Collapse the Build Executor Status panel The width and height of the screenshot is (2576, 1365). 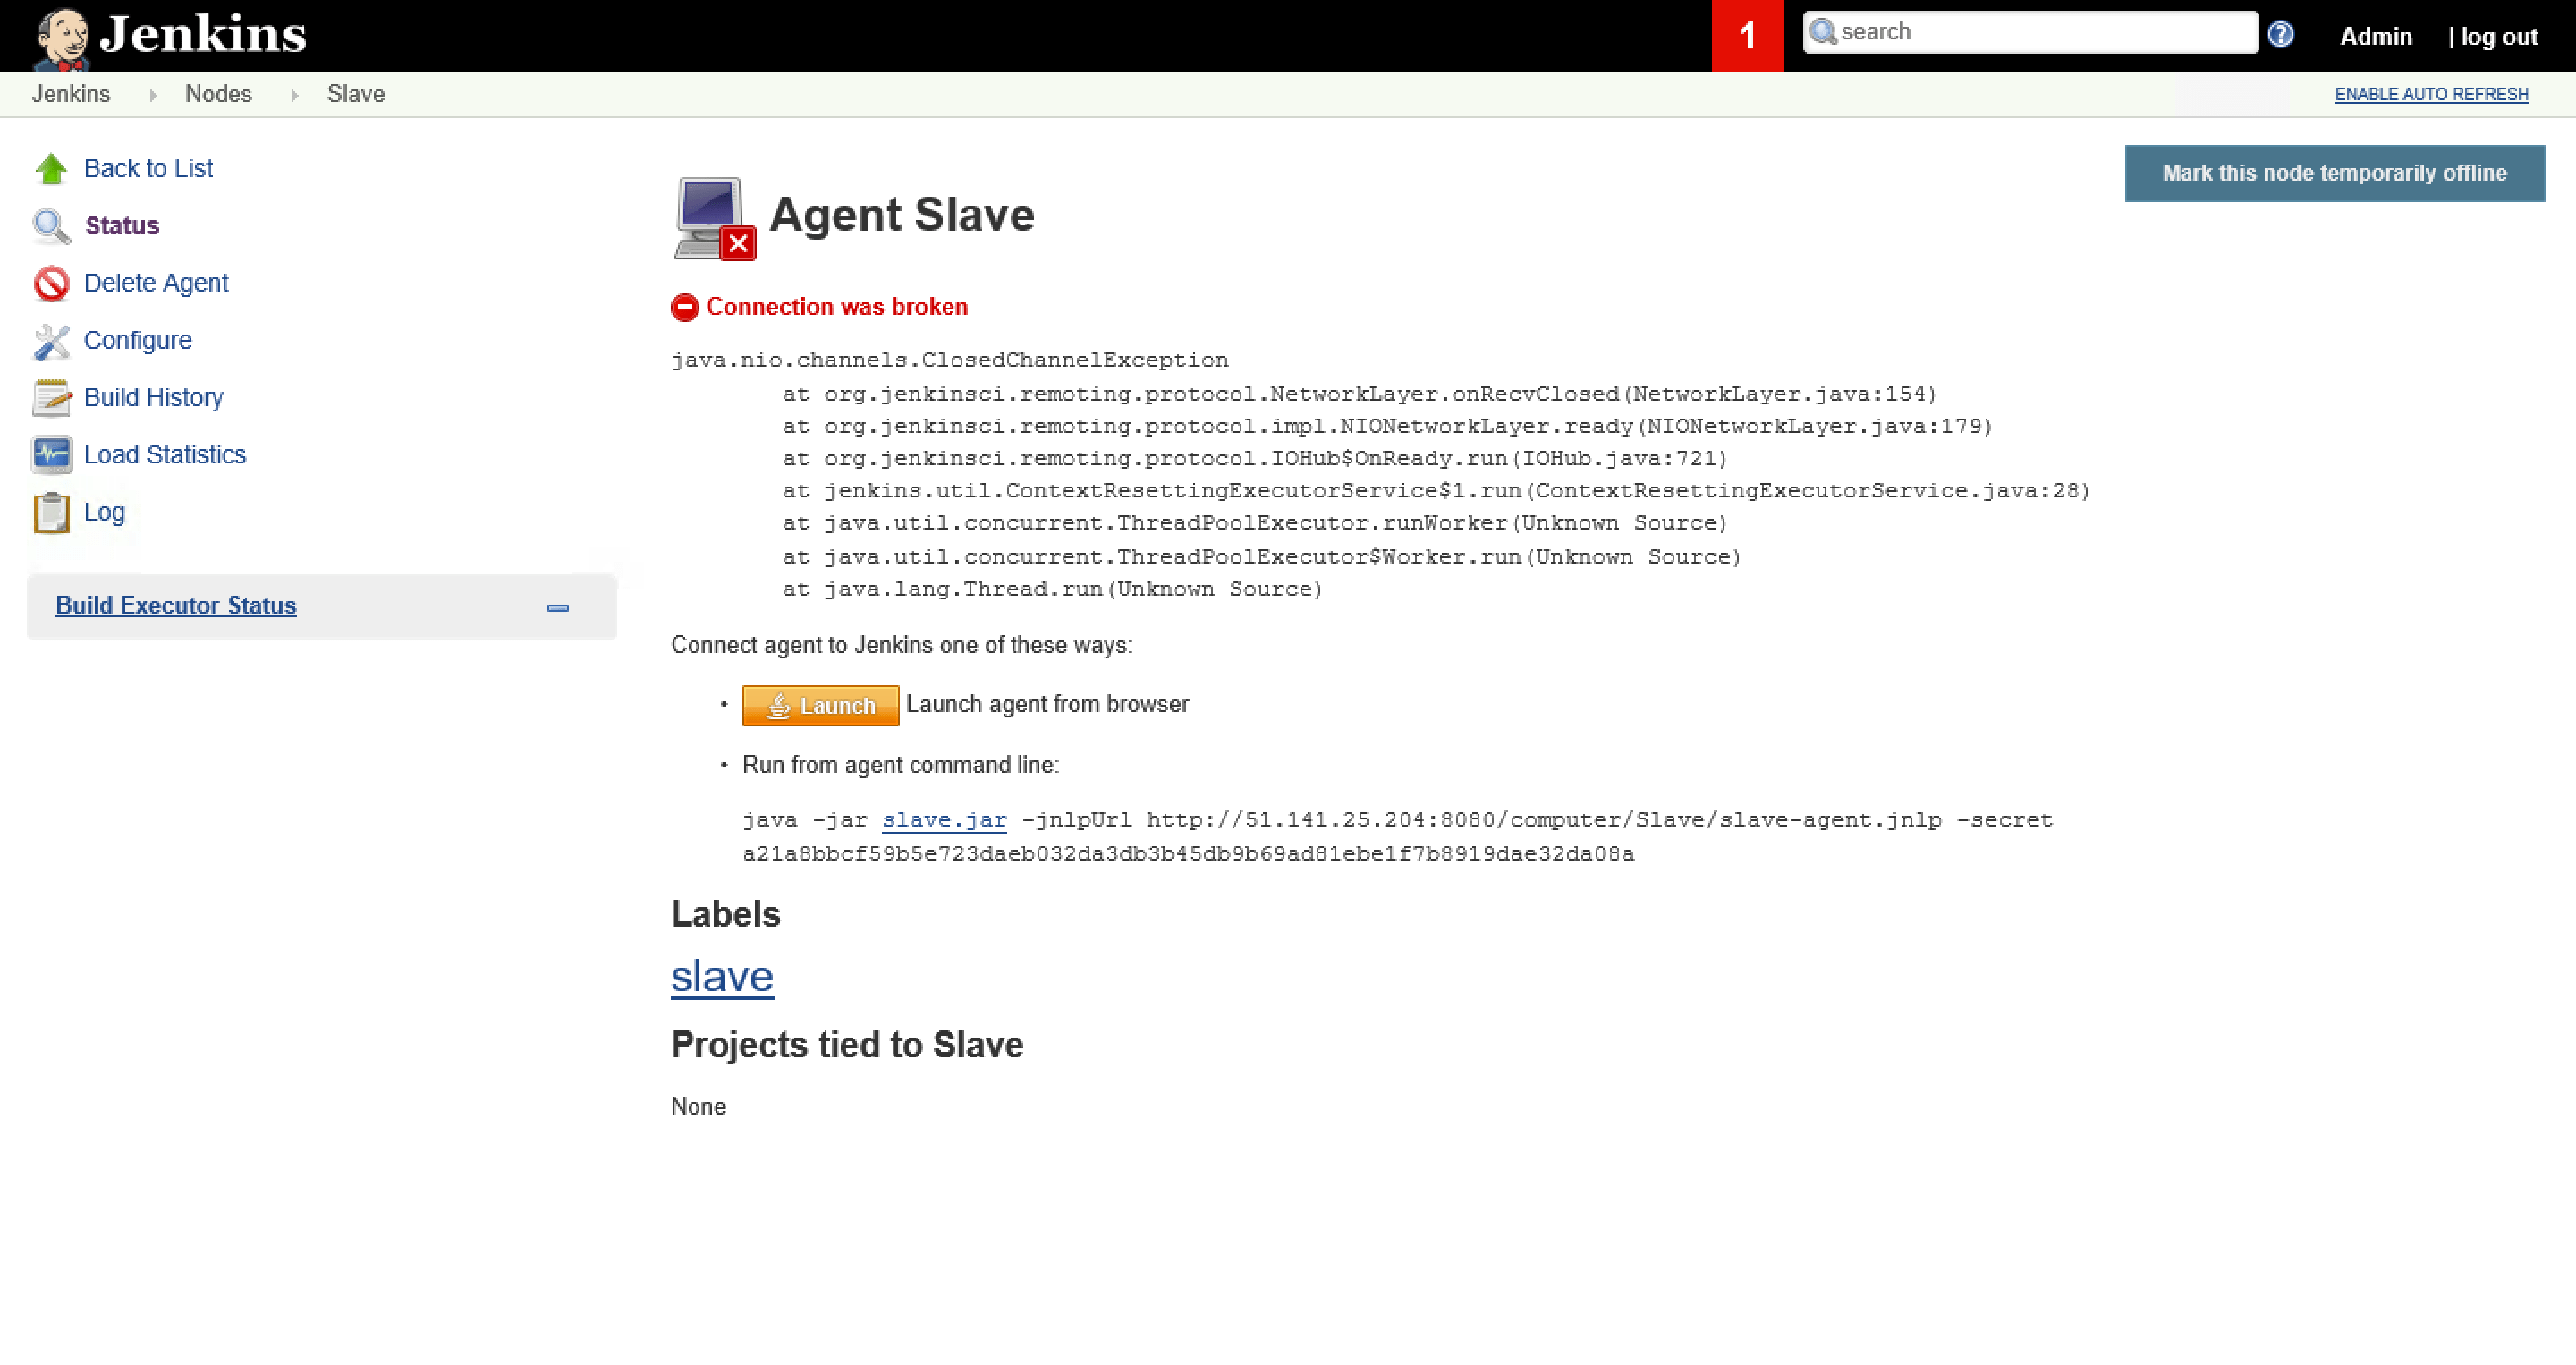coord(557,606)
